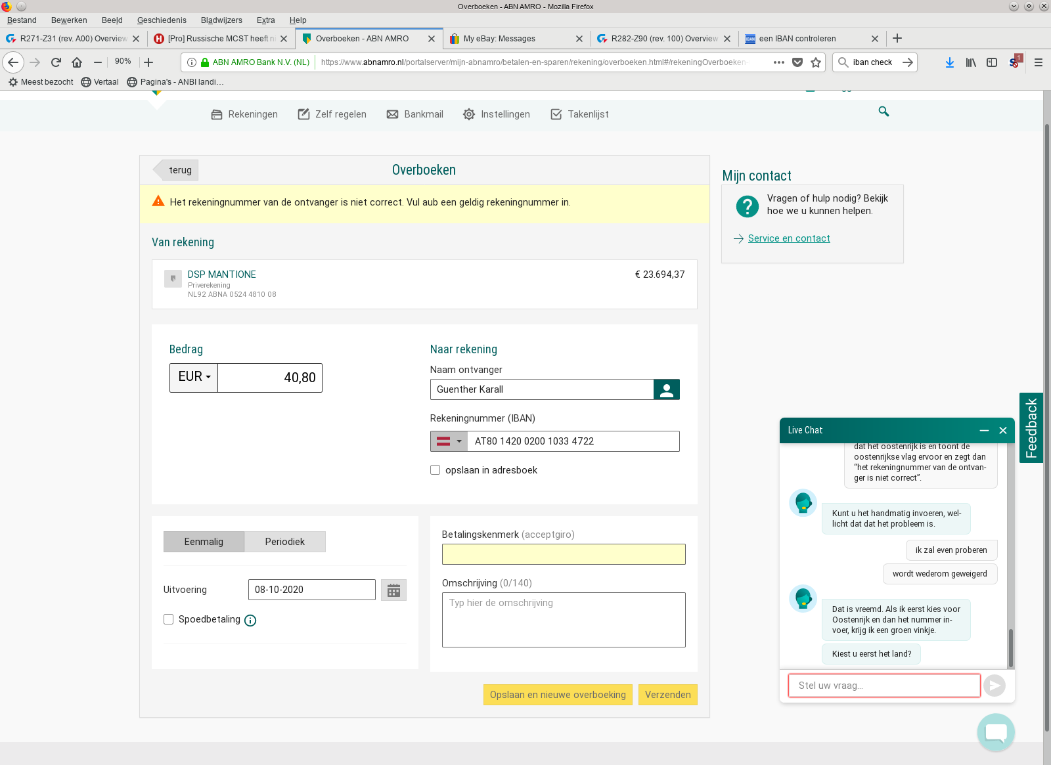Open the address book contact icon
1051x765 pixels.
point(666,390)
